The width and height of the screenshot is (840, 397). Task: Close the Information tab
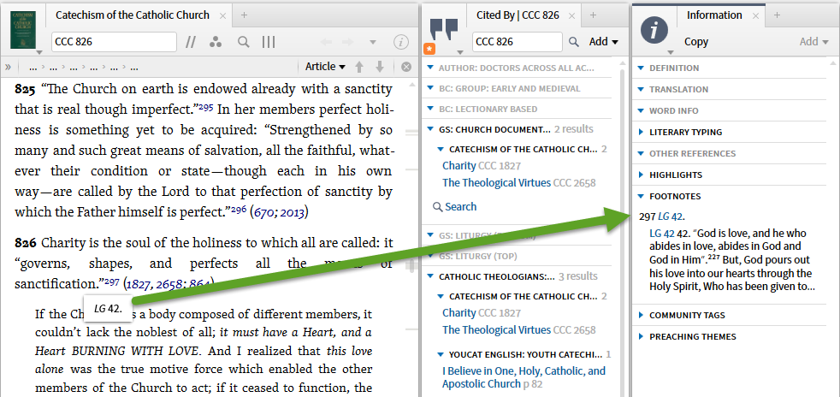pyautogui.click(x=756, y=16)
